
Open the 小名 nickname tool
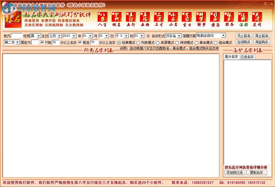(x=173, y=16)
